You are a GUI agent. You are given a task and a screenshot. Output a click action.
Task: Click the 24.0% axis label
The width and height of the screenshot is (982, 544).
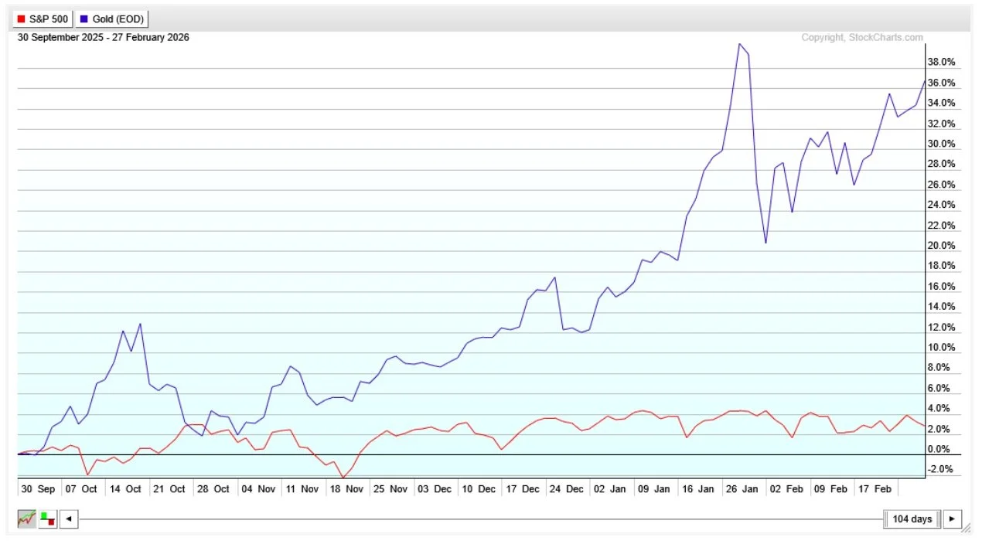pos(941,205)
